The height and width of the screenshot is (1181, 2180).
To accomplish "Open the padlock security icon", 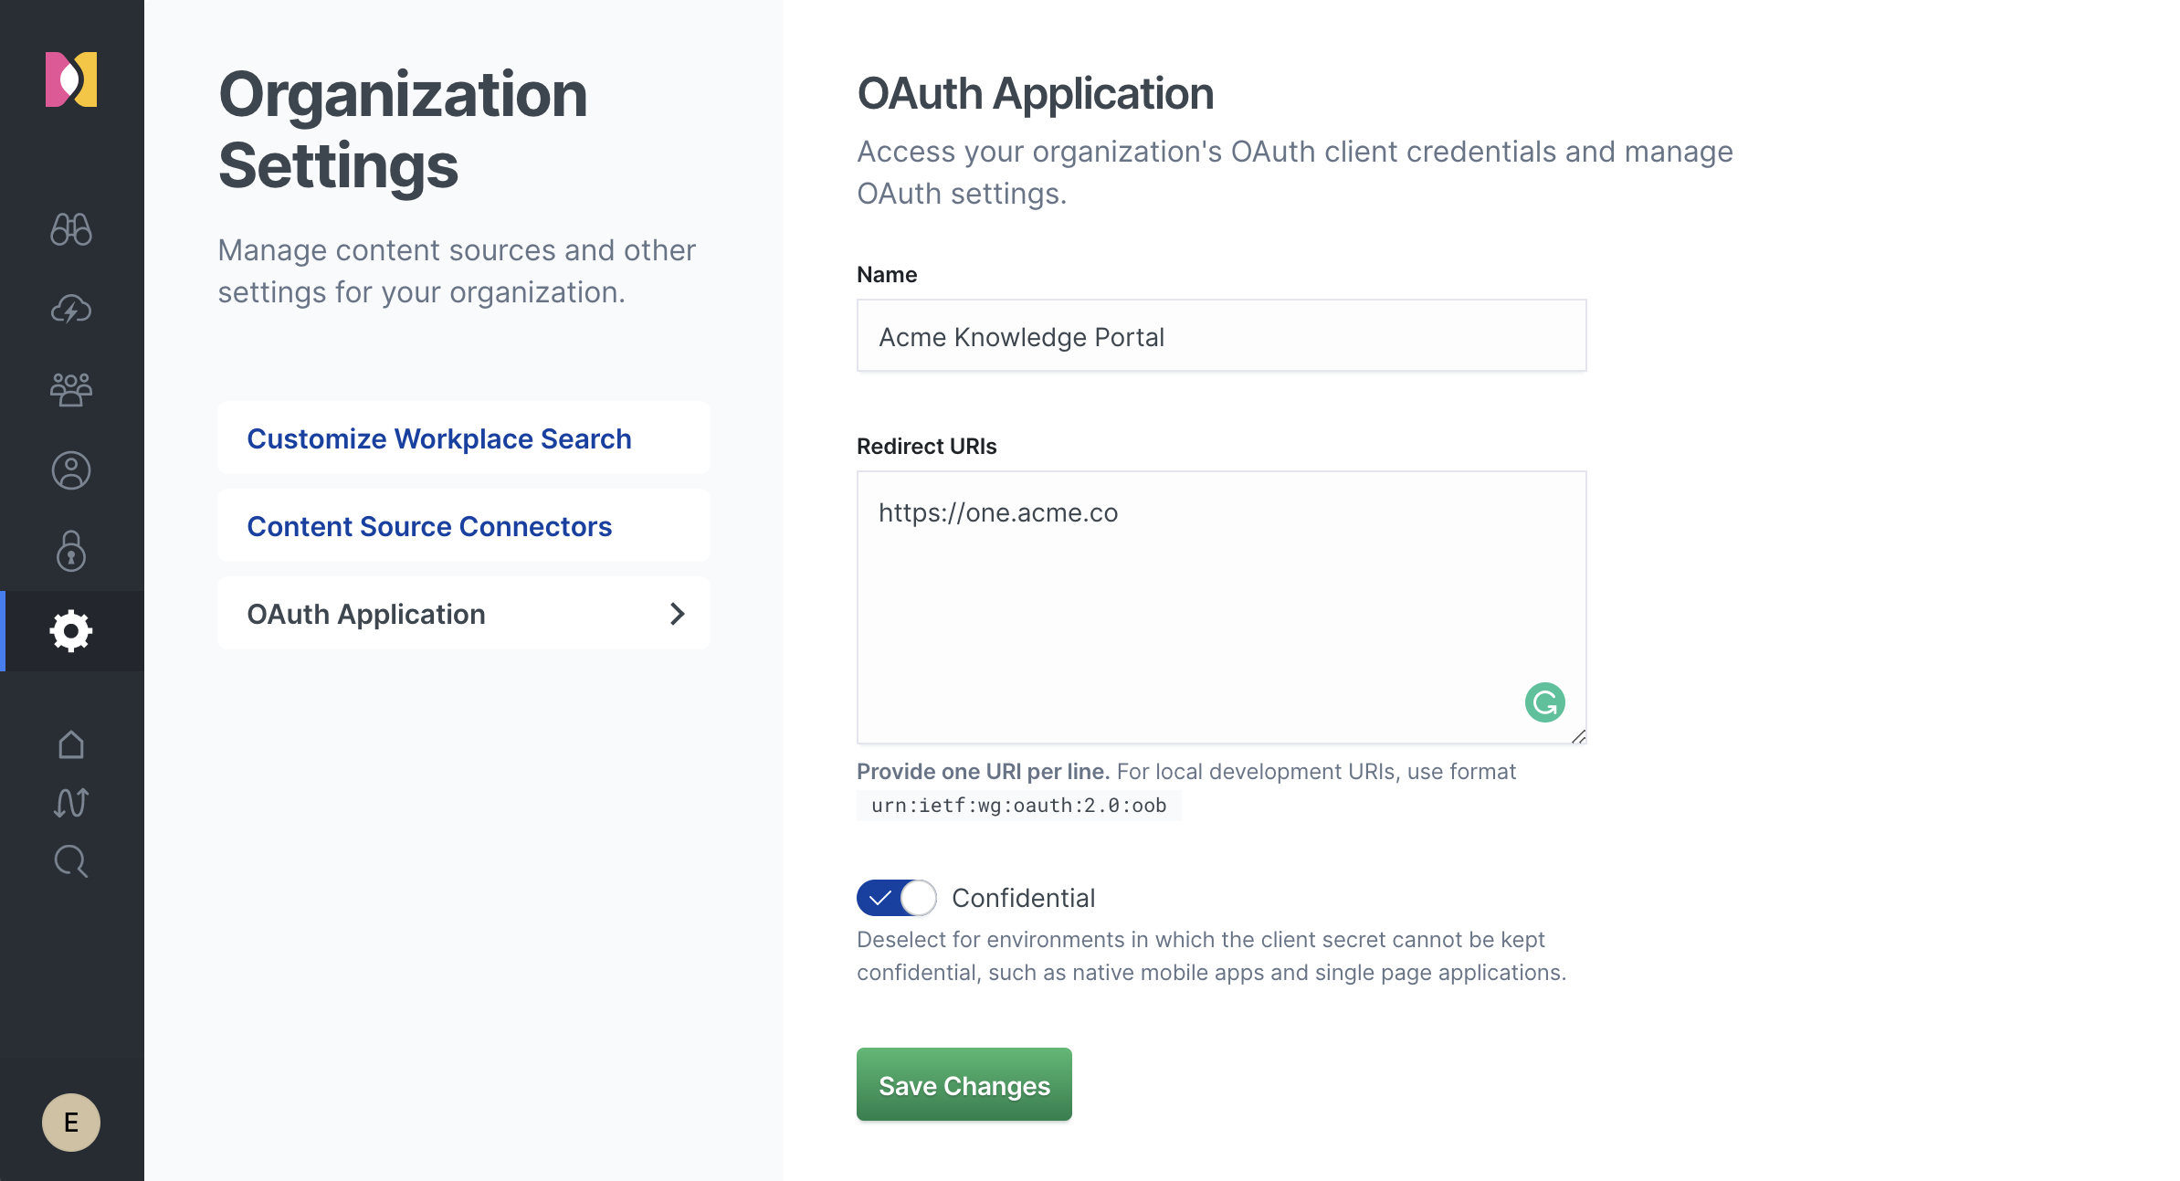I will (71, 551).
